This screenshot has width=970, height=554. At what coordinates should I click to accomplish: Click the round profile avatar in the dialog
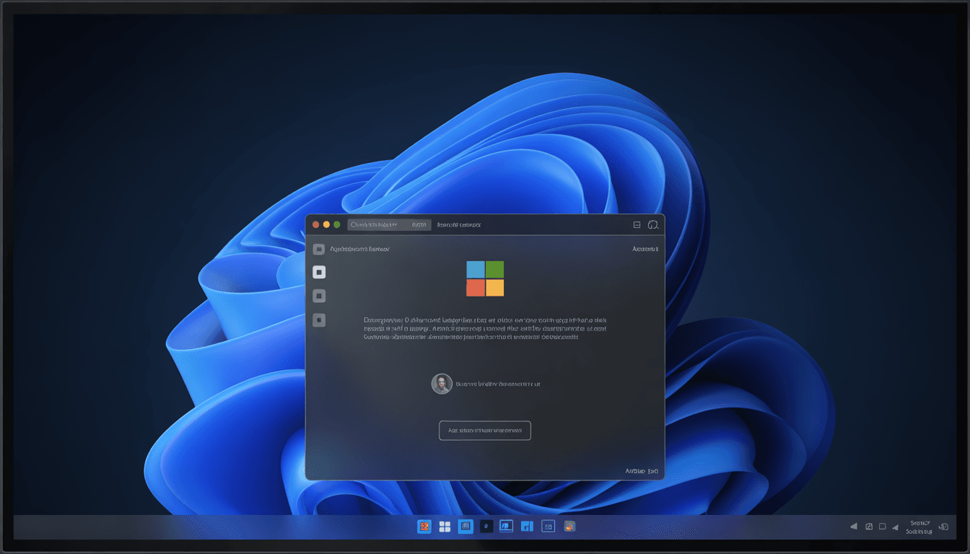pyautogui.click(x=442, y=384)
